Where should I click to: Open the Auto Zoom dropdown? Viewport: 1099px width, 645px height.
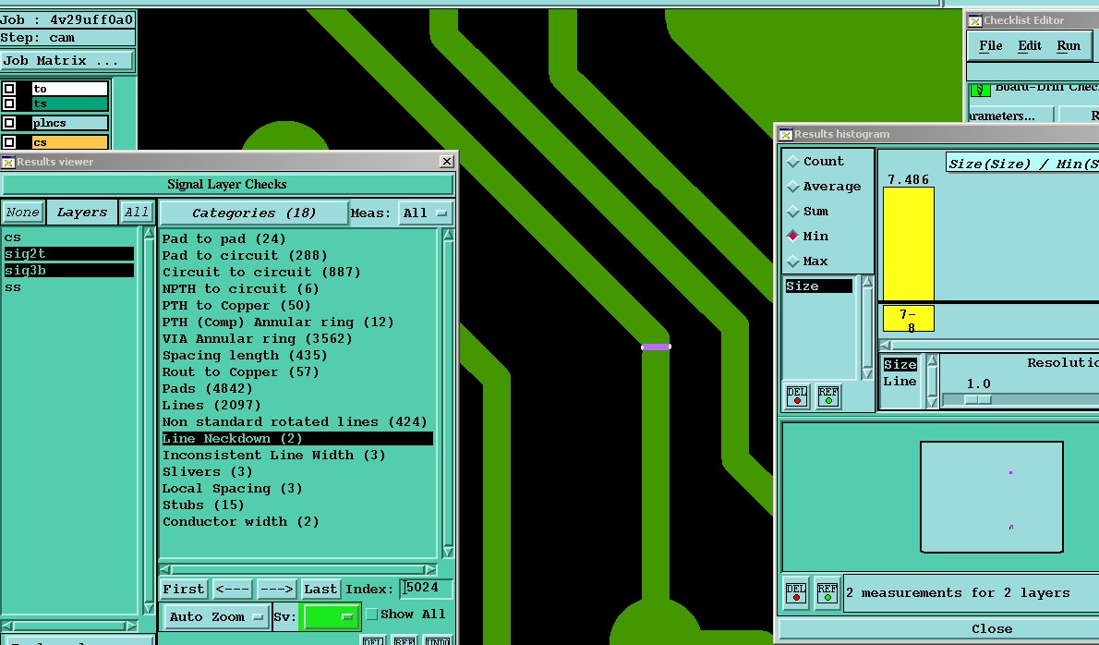[215, 617]
